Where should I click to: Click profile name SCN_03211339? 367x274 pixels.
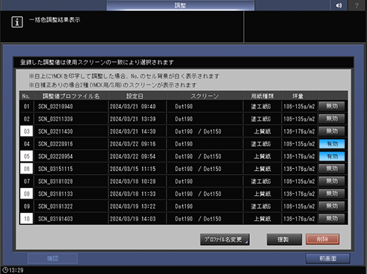pyautogui.click(x=55, y=119)
